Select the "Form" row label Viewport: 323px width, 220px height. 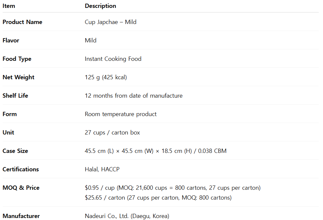[x=10, y=114]
